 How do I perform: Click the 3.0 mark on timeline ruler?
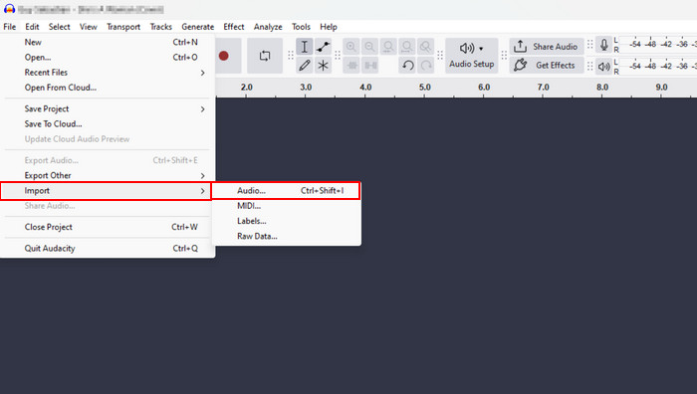pos(306,88)
